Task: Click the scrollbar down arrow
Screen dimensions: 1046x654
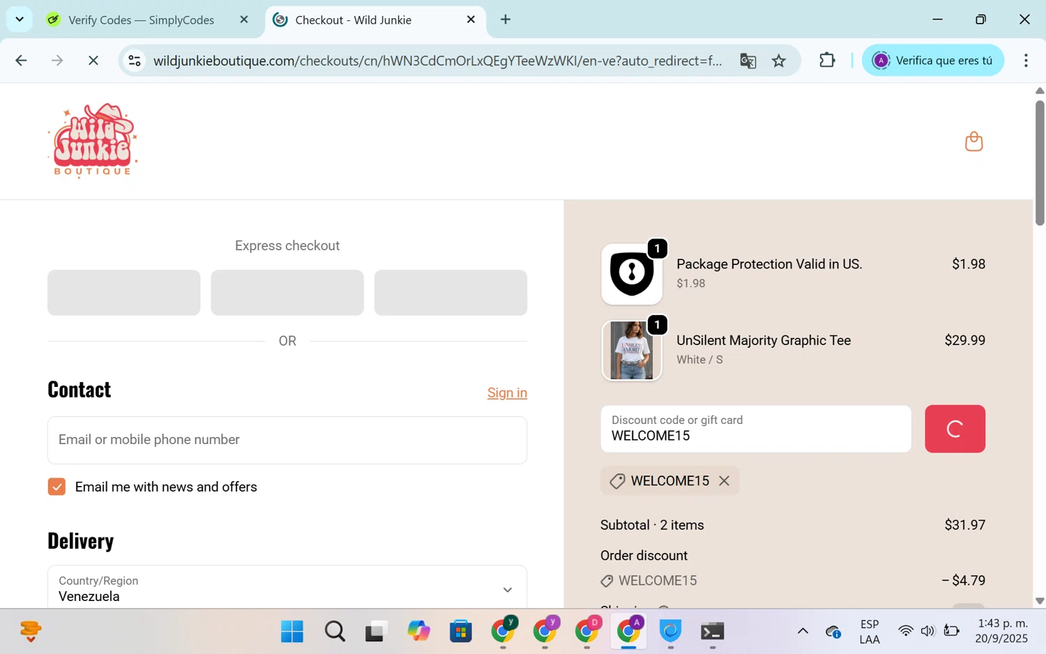Action: click(x=1040, y=600)
